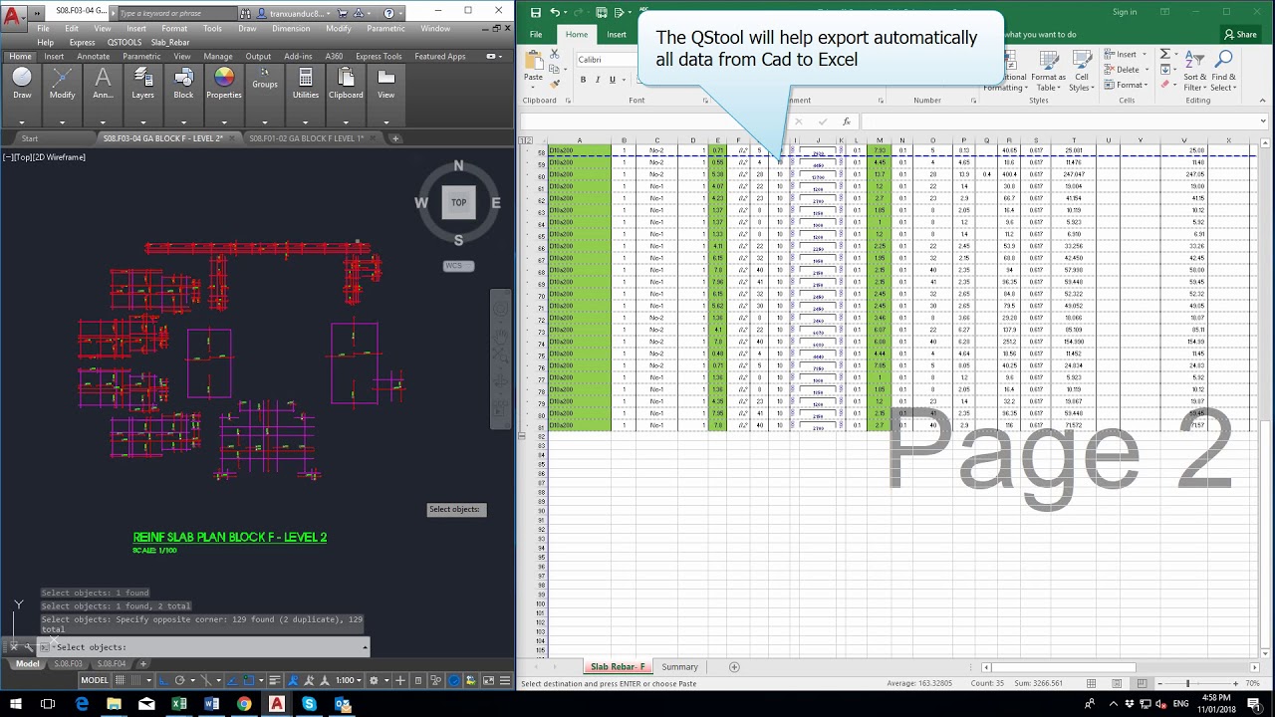
Task: Toggle ortho mode on AutoCAD status bar
Action: tap(163, 680)
